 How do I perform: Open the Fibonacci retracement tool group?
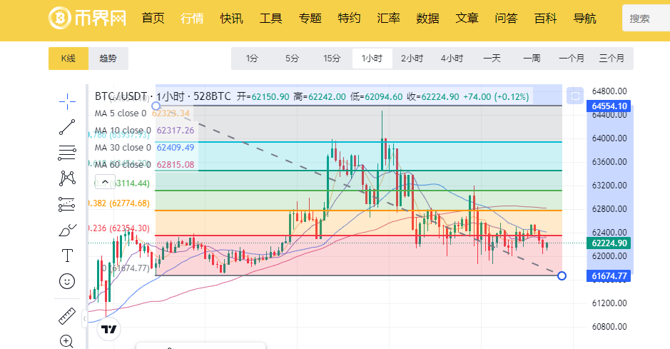coord(67,152)
